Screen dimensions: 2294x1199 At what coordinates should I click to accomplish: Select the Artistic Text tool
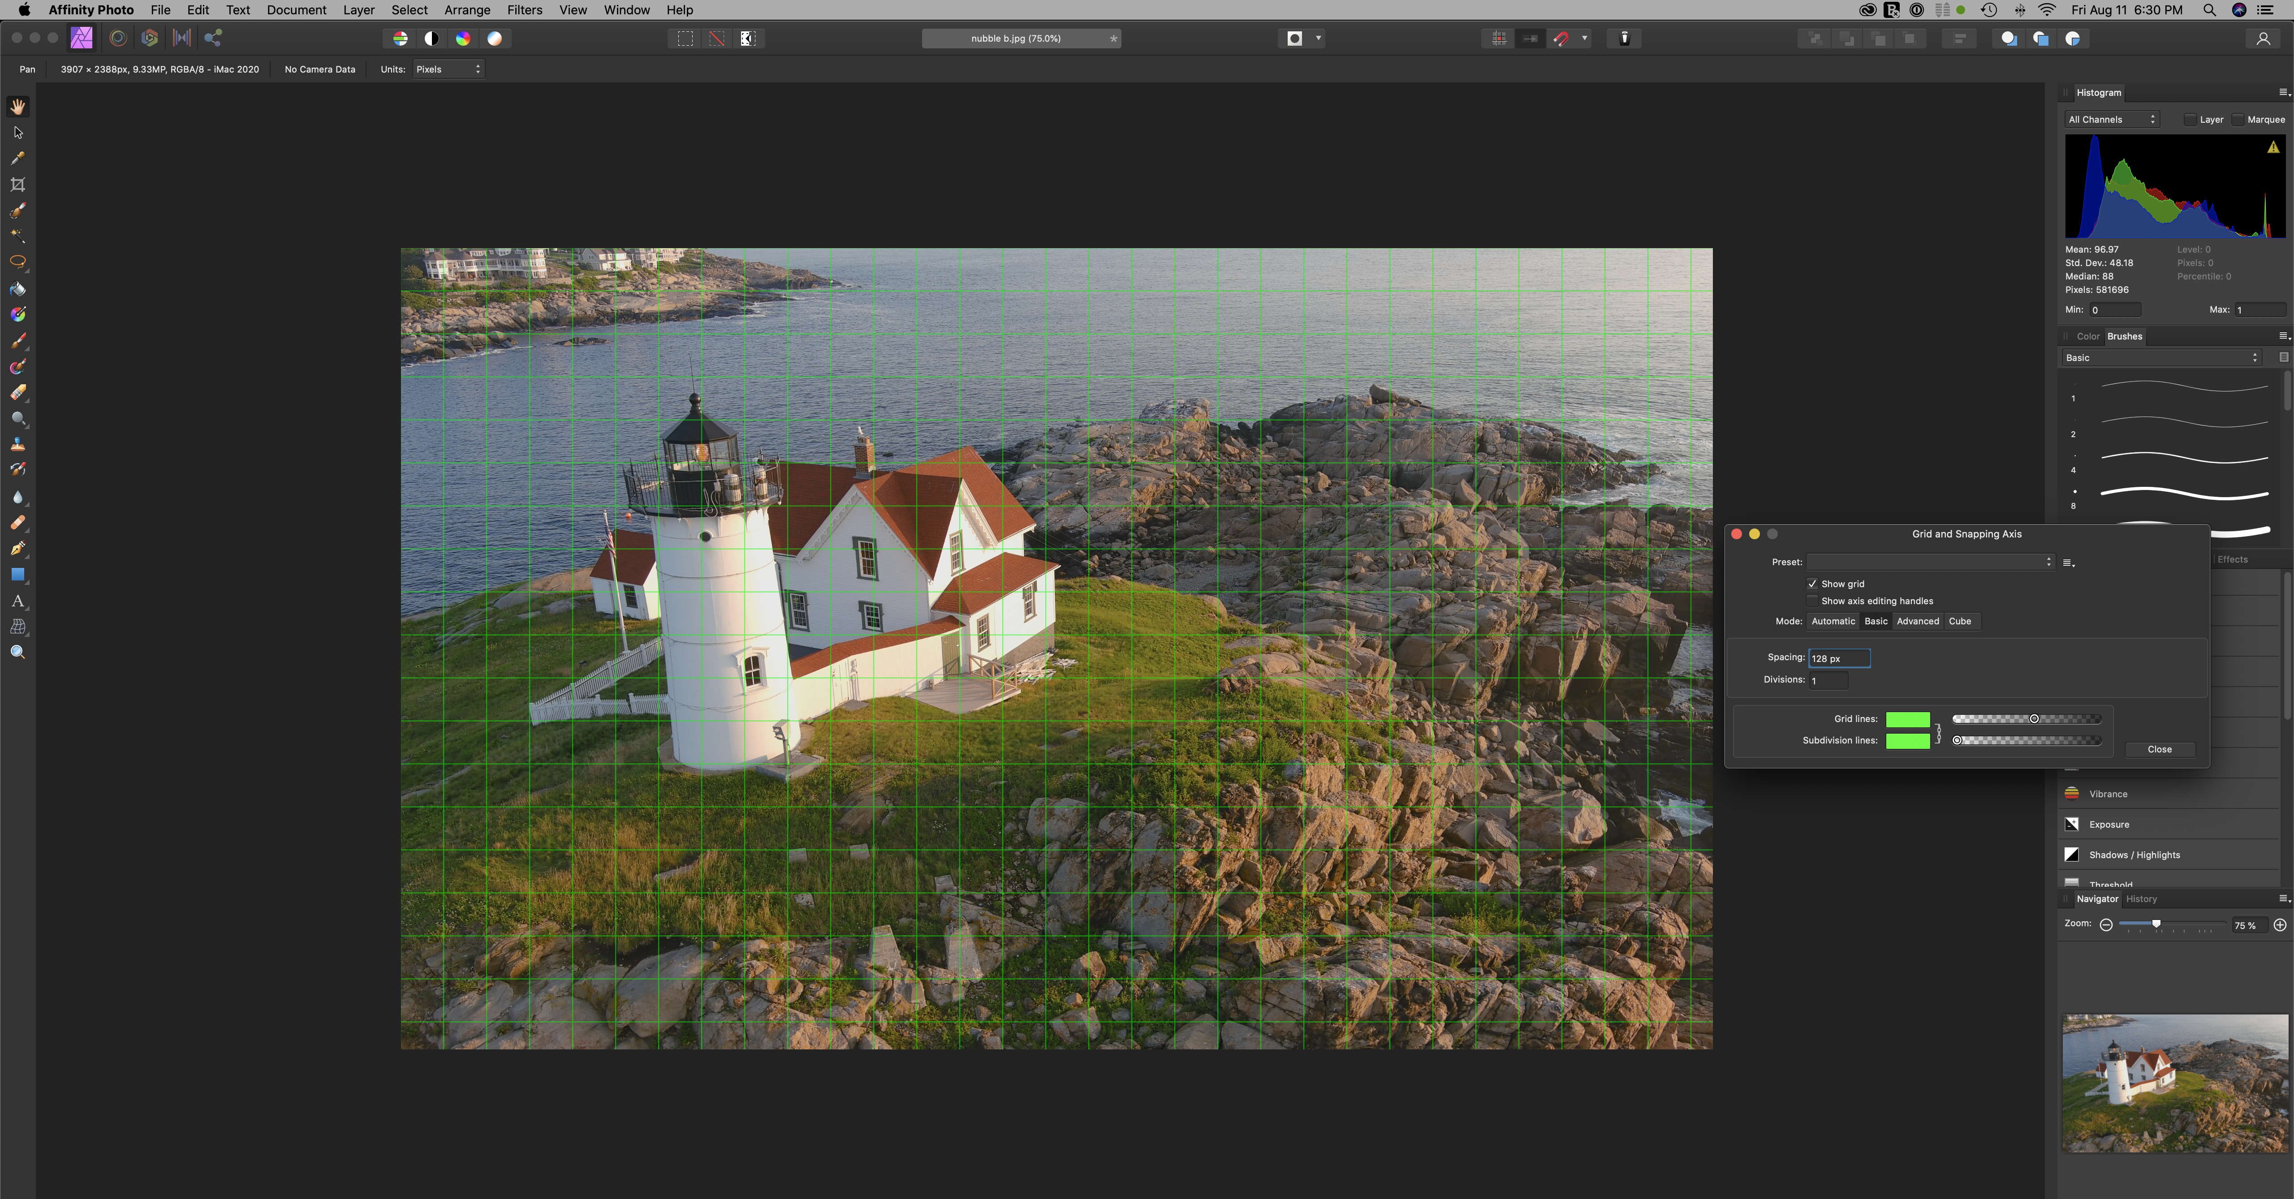(18, 601)
